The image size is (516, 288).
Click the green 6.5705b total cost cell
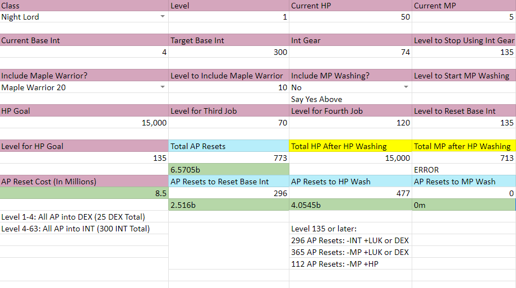(x=229, y=170)
